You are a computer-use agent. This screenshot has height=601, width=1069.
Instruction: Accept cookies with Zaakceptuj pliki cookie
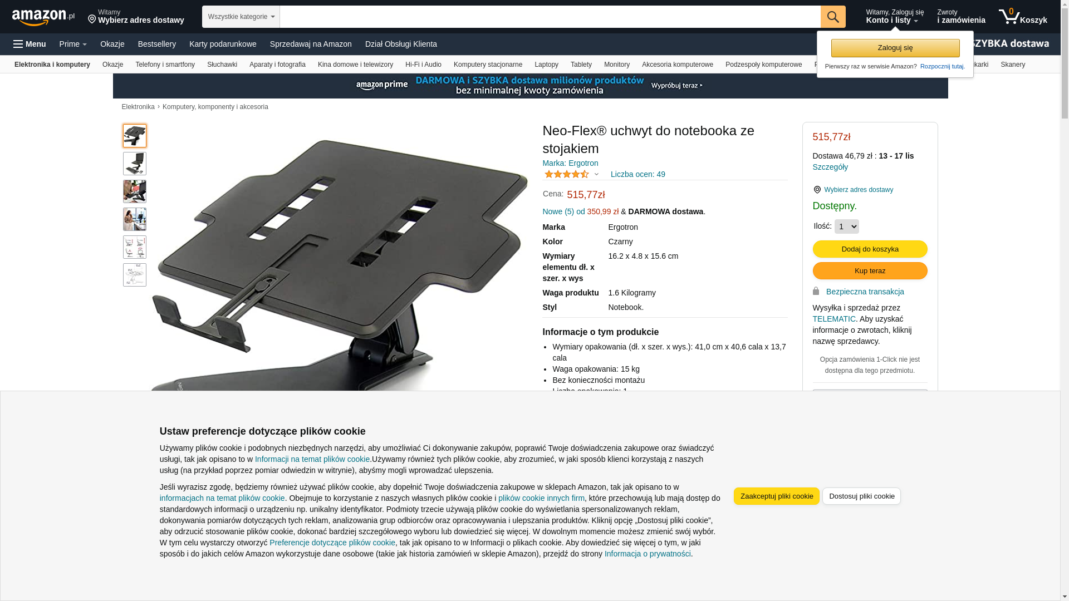tap(776, 496)
